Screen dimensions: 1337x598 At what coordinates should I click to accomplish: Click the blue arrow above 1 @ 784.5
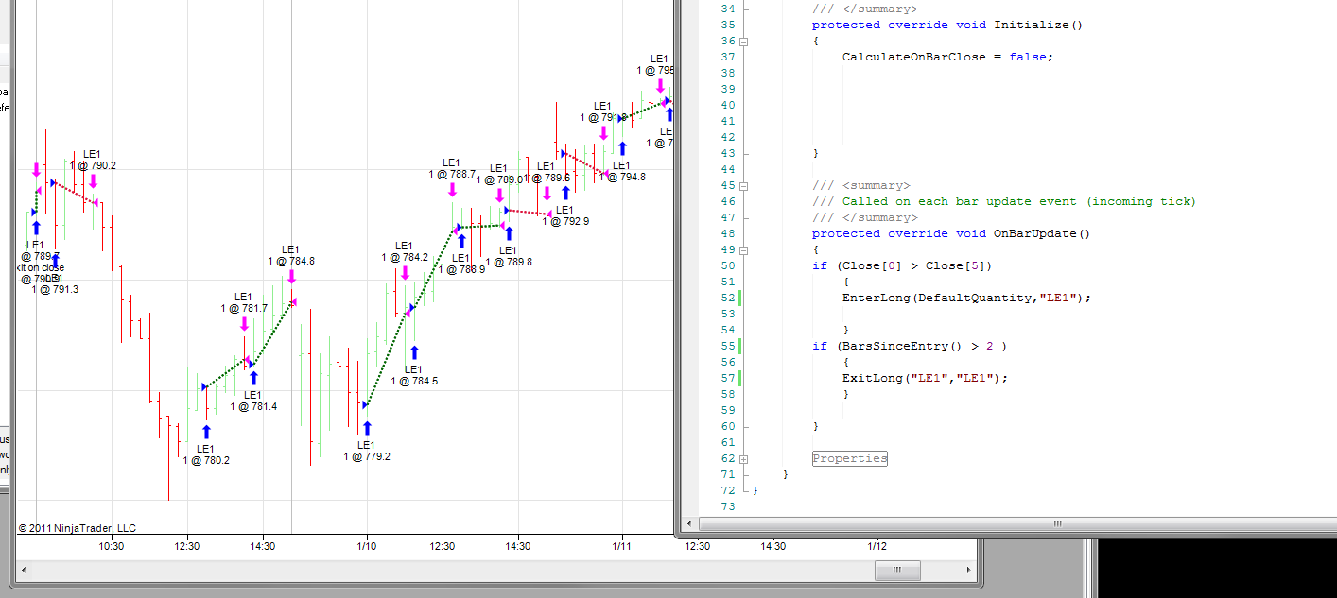coord(414,354)
